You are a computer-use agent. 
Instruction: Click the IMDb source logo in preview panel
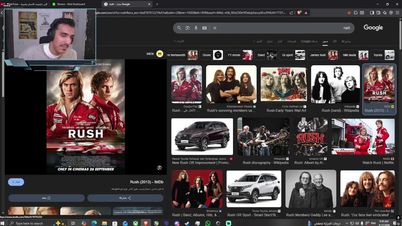(160, 54)
